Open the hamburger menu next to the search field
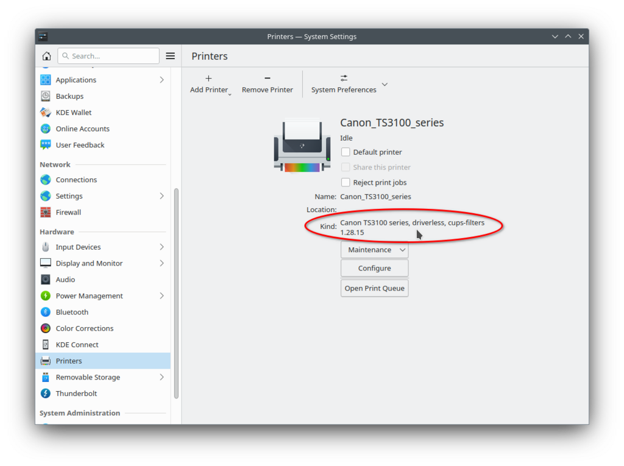 (171, 56)
